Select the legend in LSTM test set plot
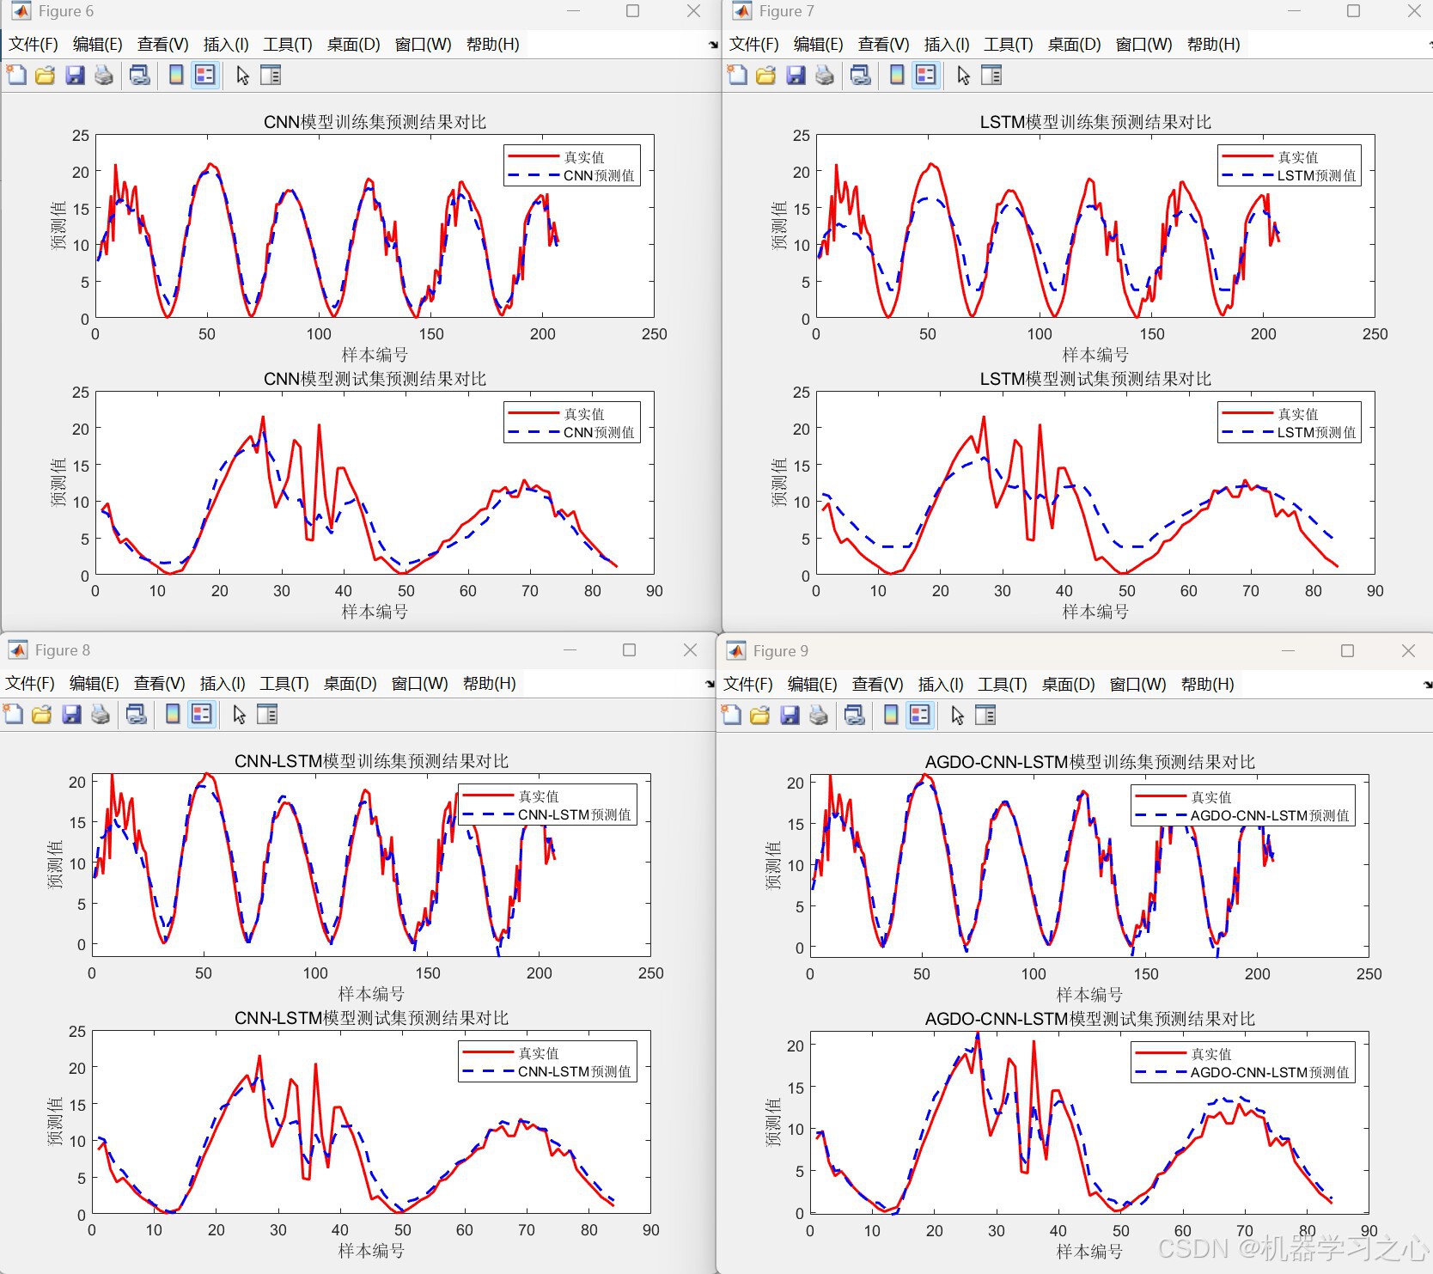This screenshot has height=1274, width=1433. [x=1290, y=423]
